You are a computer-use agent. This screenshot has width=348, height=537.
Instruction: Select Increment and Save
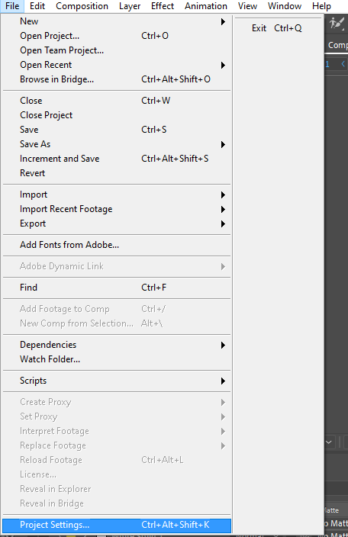pos(117,159)
